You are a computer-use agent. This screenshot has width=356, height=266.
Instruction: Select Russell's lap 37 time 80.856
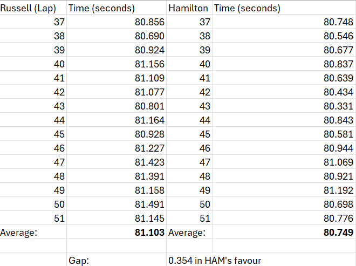pos(117,22)
